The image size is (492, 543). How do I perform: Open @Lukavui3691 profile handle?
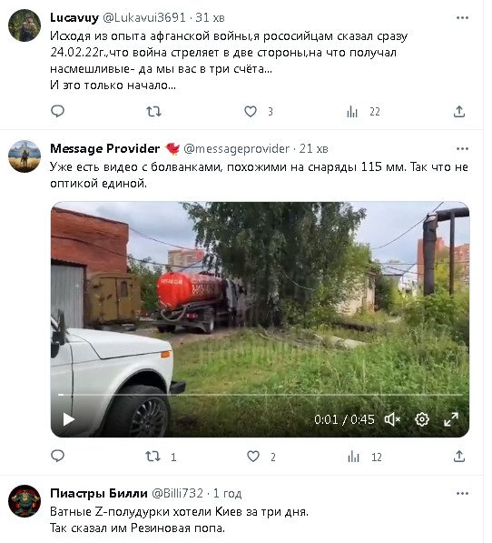click(144, 17)
